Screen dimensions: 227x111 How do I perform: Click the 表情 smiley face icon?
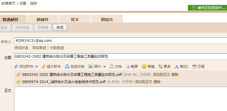[x=144, y=66]
